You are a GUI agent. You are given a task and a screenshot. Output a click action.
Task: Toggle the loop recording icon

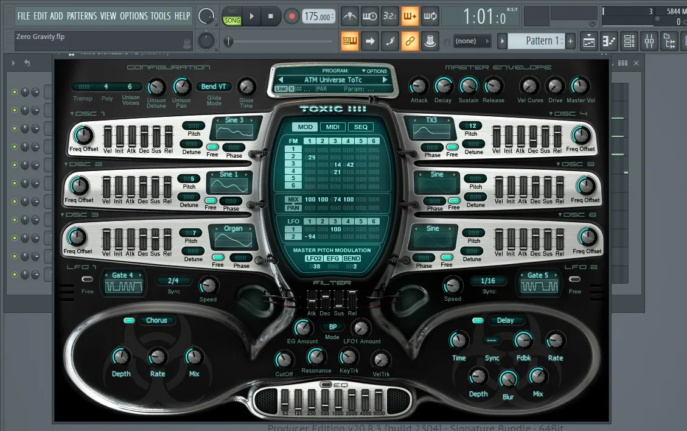coord(430,16)
